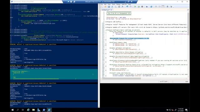Open the File menu in ISE
Image resolution: width=200 pixels, height=112 pixels.
[x=102, y=4]
